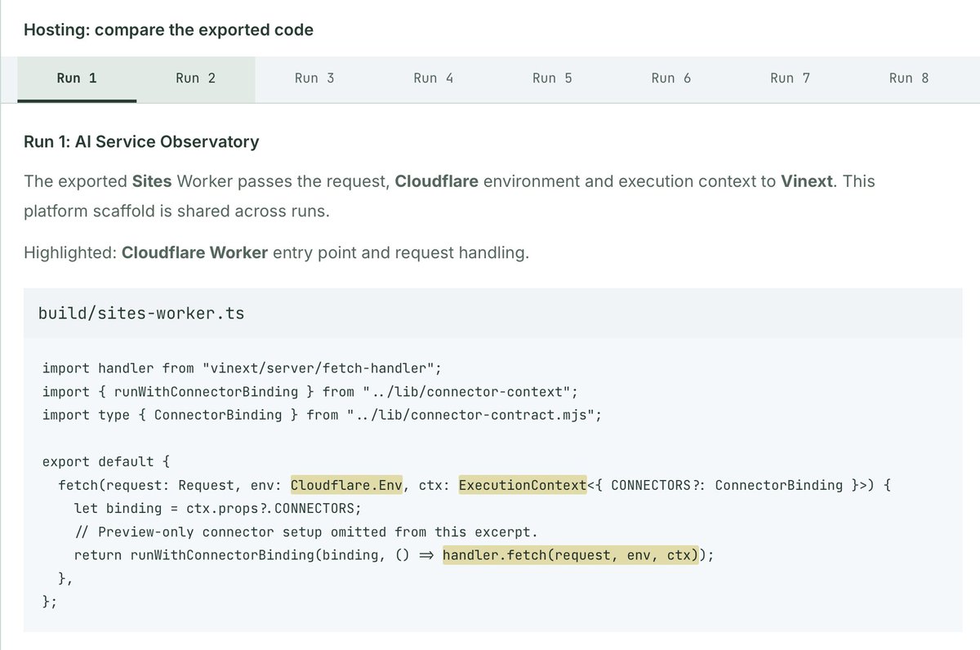The height and width of the screenshot is (650, 980).
Task: Click the 'import { runWithConnectorBinding }' code line
Action: (x=310, y=392)
